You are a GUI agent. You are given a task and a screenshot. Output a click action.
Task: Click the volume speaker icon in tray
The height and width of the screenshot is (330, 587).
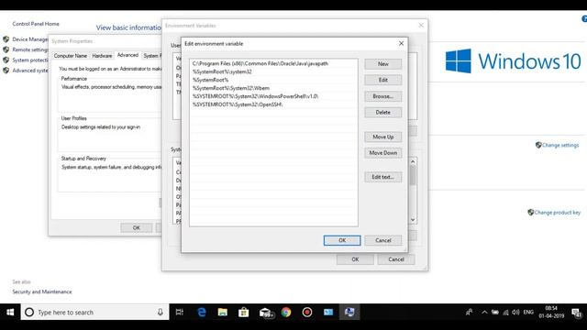[515, 312]
